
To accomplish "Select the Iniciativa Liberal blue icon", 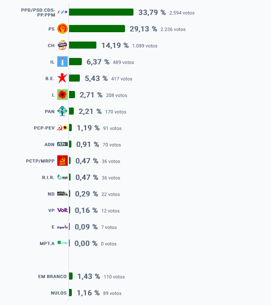I will point(63,62).
